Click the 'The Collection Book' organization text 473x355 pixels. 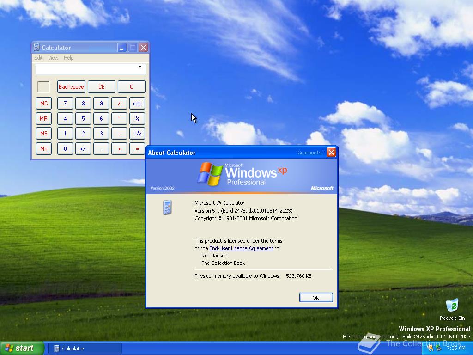[223, 263]
